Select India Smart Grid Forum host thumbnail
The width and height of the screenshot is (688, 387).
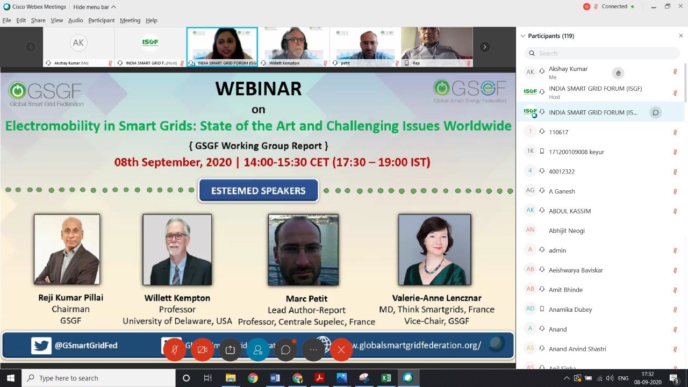pos(150,47)
